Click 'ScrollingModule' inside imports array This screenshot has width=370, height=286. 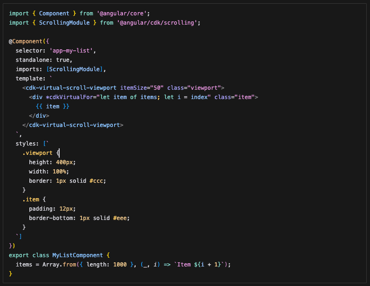click(x=75, y=69)
